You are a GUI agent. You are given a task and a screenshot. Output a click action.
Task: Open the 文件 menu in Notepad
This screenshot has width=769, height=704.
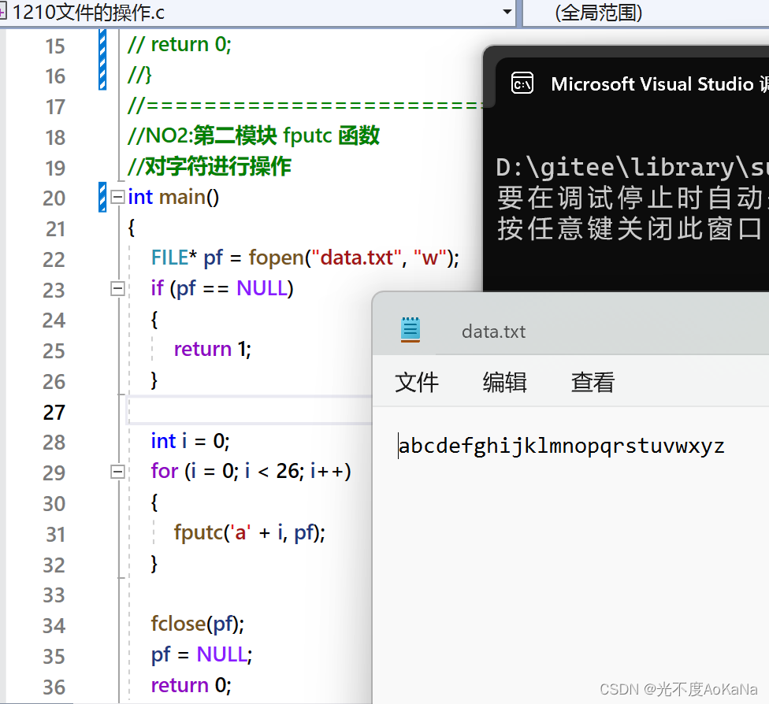coord(417,383)
